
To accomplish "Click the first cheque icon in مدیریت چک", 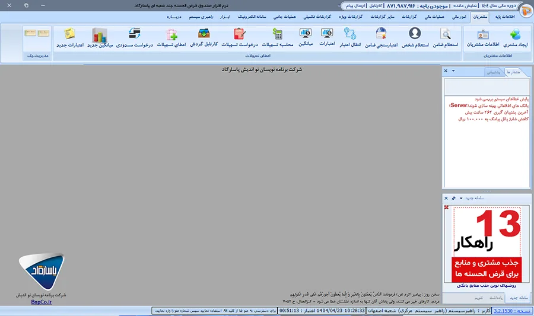I will pyautogui.click(x=43, y=33).
